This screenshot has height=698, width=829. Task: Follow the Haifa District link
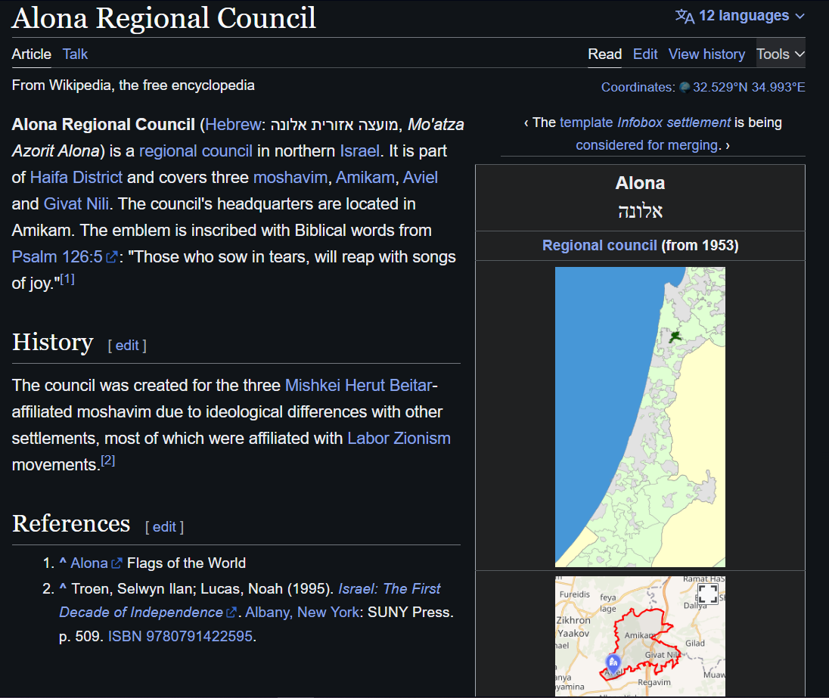[76, 177]
